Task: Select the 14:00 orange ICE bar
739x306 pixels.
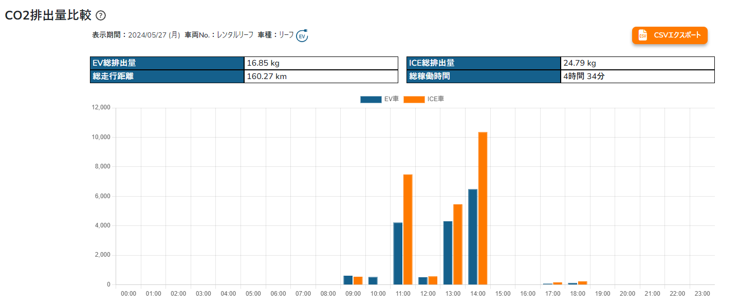Action: pos(483,208)
